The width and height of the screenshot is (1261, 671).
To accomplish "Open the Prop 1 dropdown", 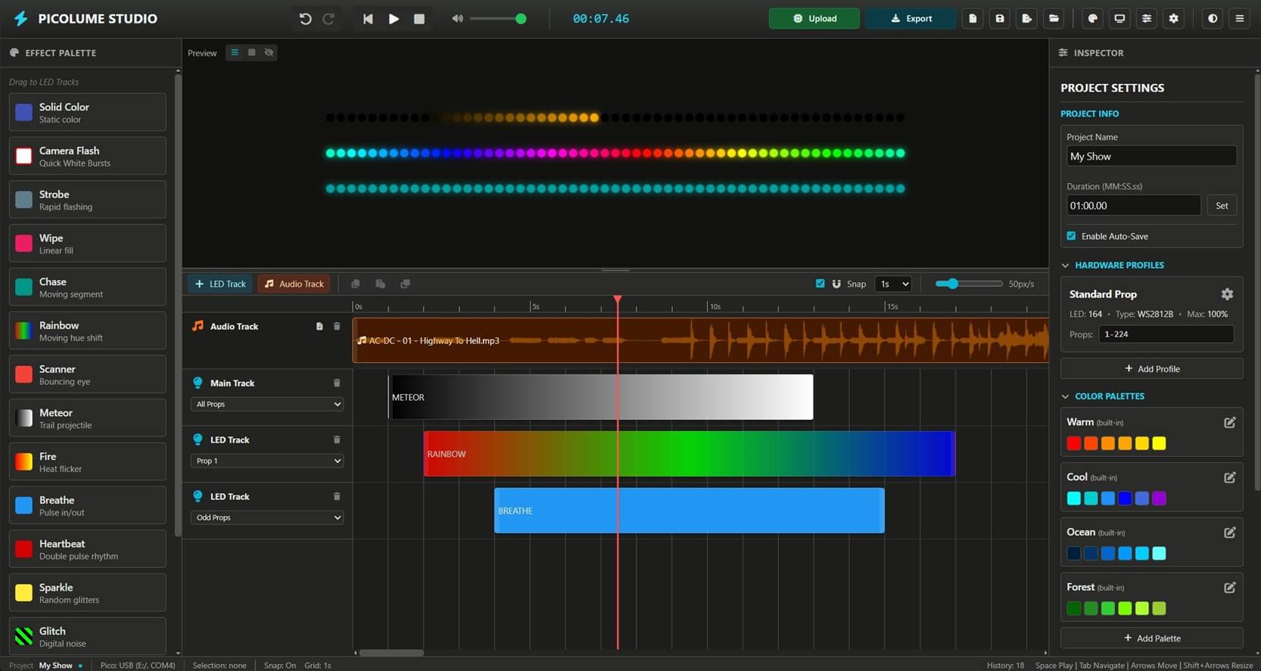I will (267, 461).
